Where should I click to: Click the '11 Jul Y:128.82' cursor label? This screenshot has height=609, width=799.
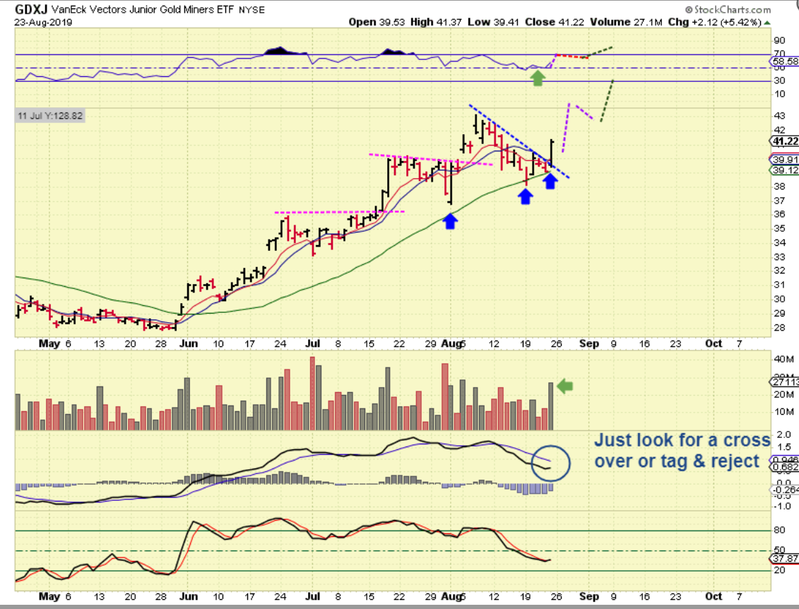point(50,116)
